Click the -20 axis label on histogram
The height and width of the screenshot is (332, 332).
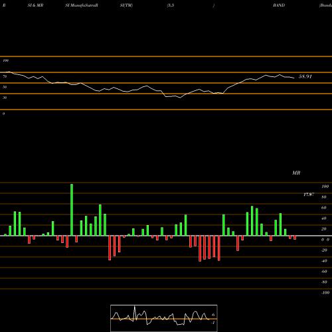pos(324,250)
